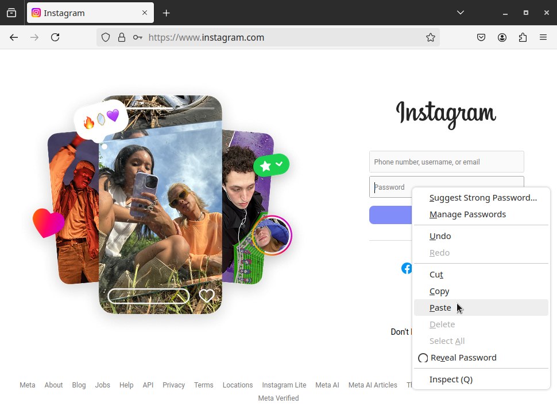Viewport: 557px width, 415px height.
Task: Open the extensions puzzle icon
Action: 523,37
